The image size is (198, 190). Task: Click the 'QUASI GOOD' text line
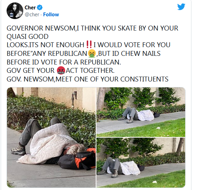pyautogui.click(x=27, y=36)
